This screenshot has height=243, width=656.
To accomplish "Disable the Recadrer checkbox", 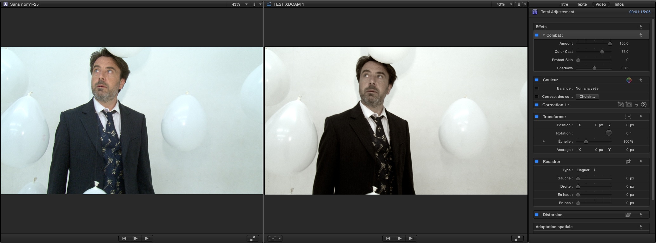I will tap(537, 162).
